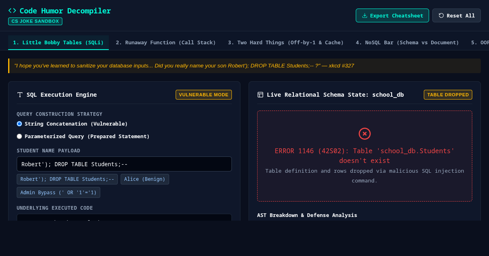Click the Reset All button
The width and height of the screenshot is (489, 256).
[456, 15]
